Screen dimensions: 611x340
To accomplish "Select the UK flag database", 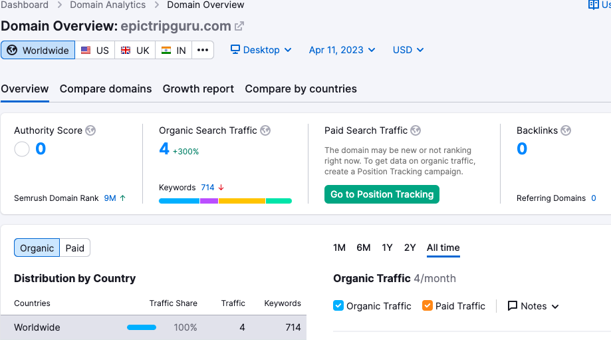I will (x=135, y=50).
